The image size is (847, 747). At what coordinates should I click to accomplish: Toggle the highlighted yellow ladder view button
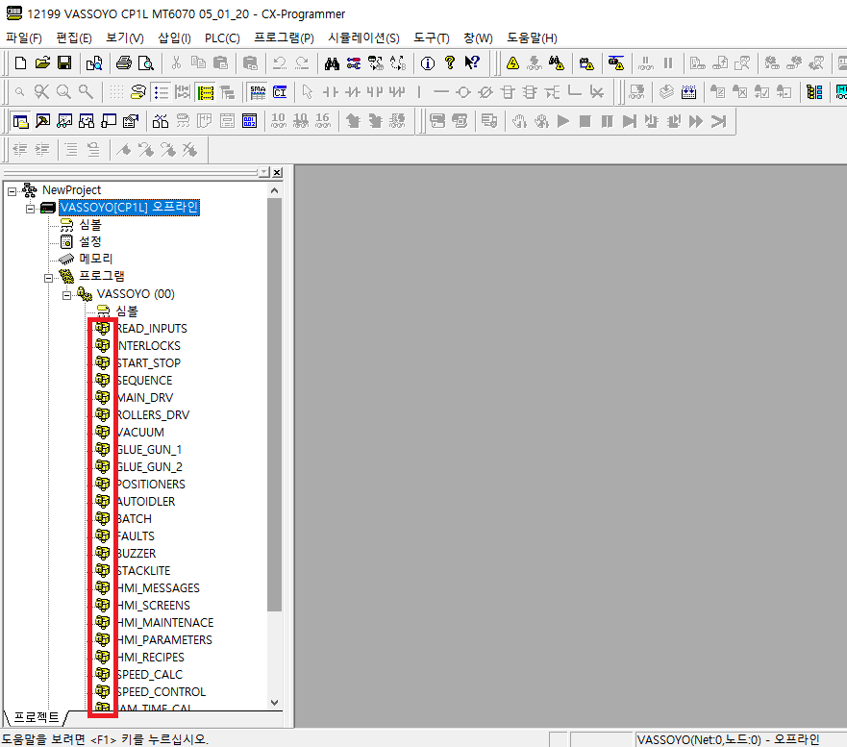point(206,92)
